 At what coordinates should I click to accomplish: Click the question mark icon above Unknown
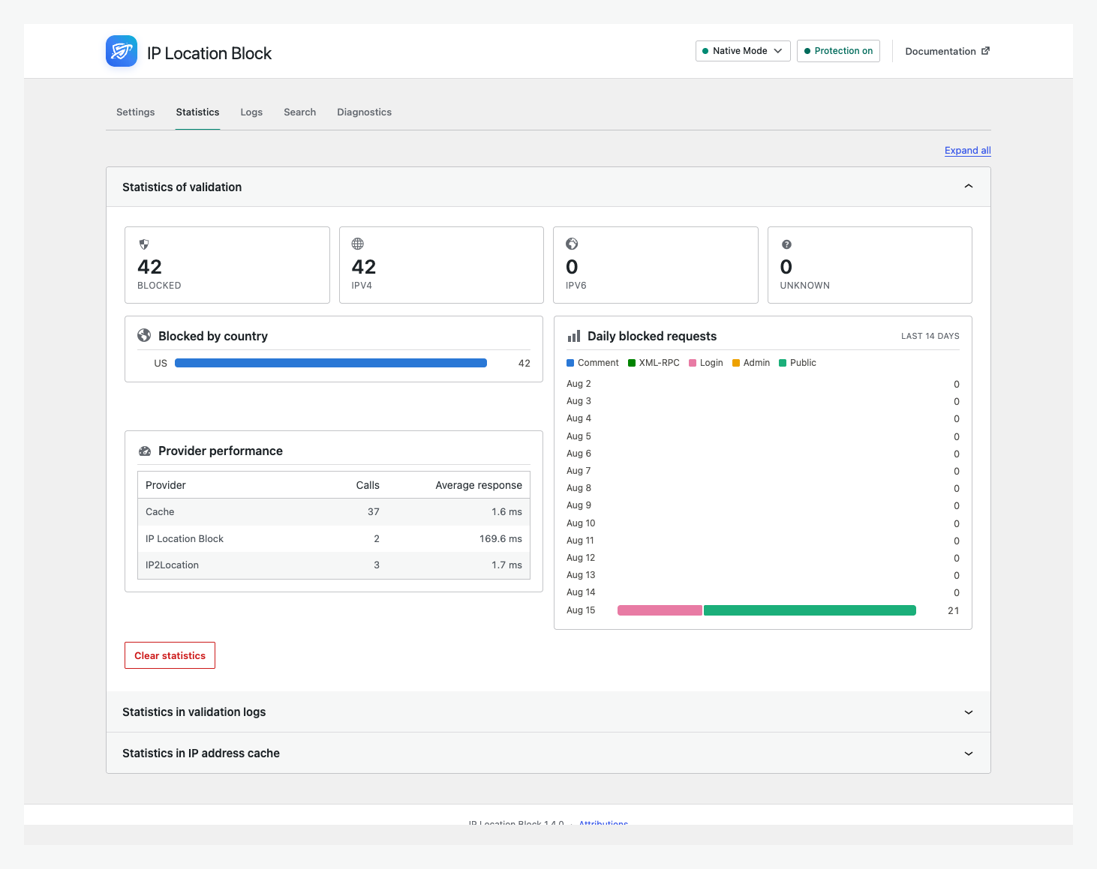point(786,244)
